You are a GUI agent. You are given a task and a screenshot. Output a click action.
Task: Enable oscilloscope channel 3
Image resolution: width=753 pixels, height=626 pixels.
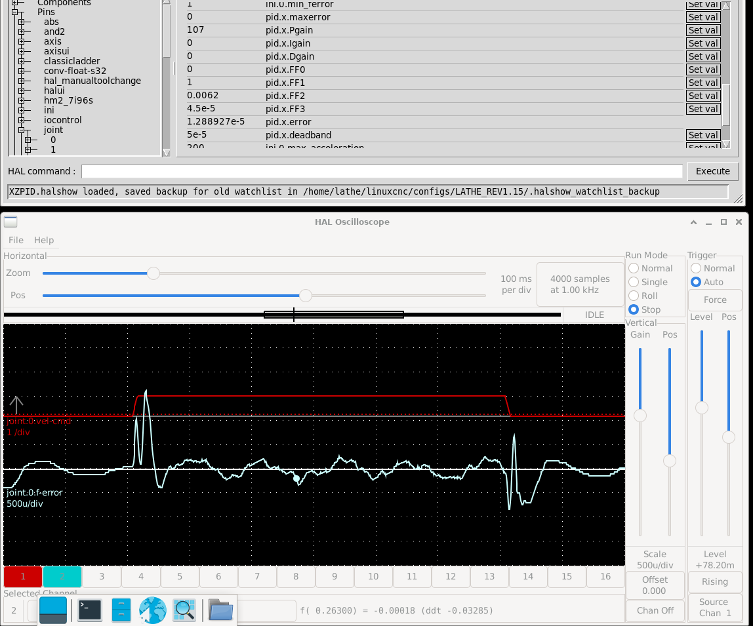click(101, 577)
